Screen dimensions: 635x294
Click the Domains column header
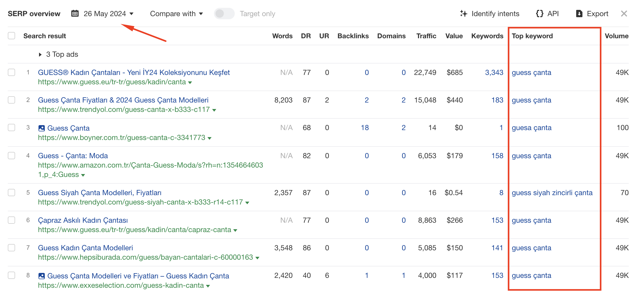pyautogui.click(x=391, y=36)
